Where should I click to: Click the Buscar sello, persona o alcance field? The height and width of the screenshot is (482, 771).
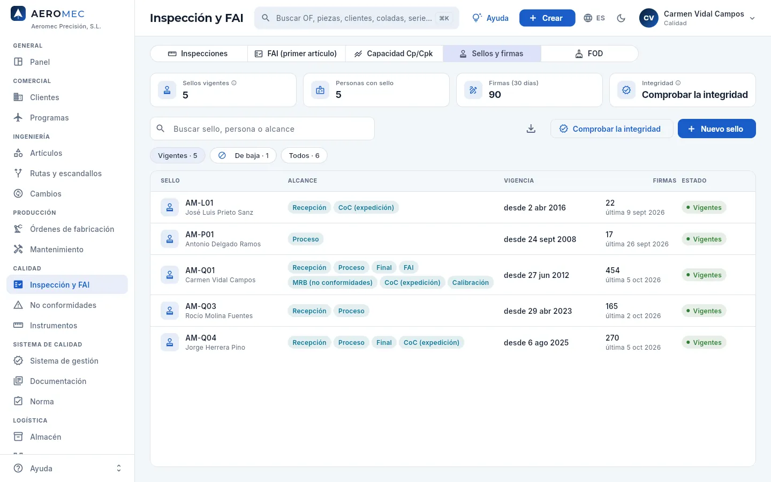[262, 129]
